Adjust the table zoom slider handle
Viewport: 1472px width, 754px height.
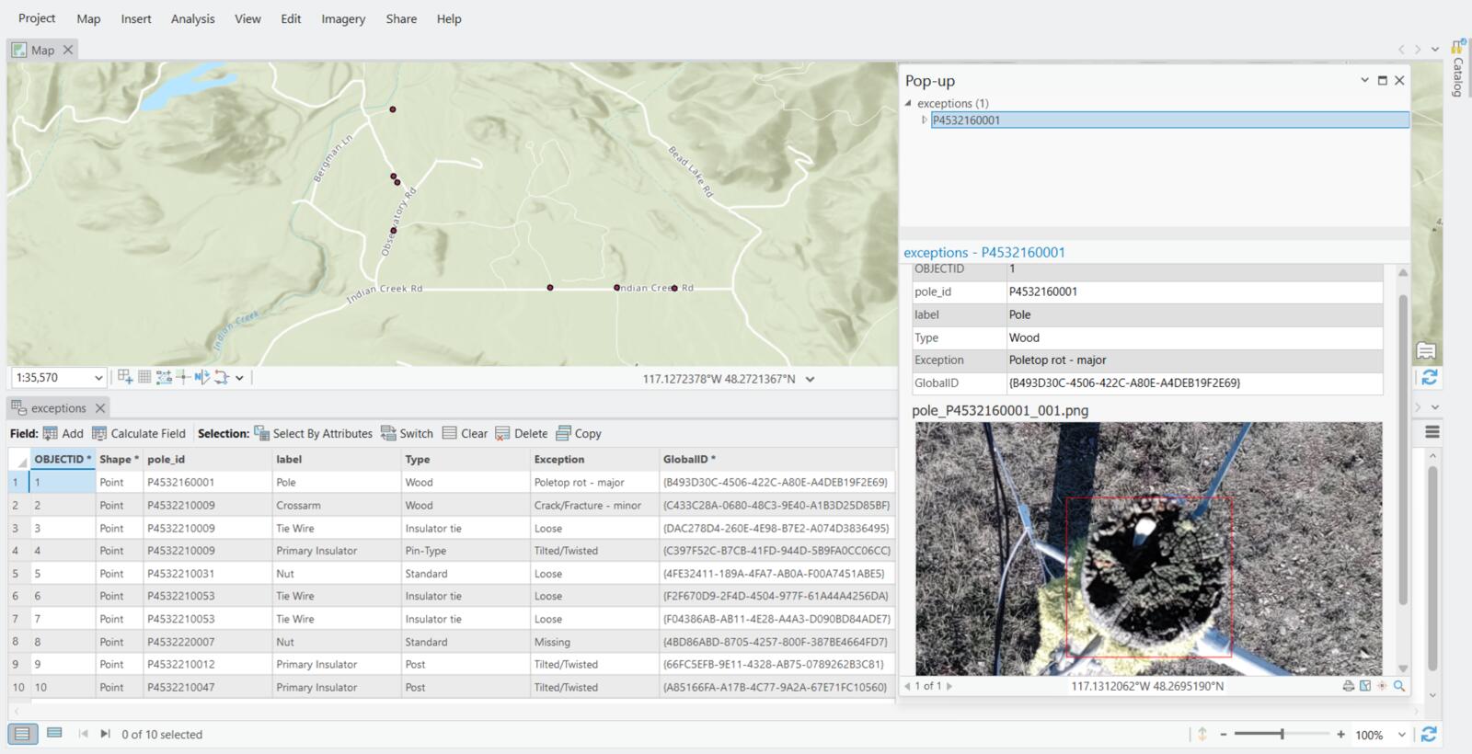tap(1282, 734)
